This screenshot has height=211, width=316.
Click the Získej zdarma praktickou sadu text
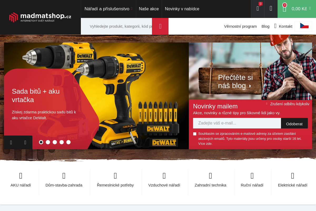[x=44, y=115]
